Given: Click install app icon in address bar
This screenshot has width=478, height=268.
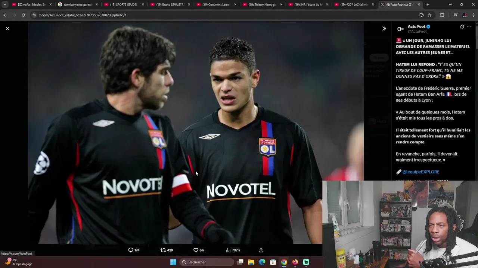Looking at the screenshot, I should point(421,15).
